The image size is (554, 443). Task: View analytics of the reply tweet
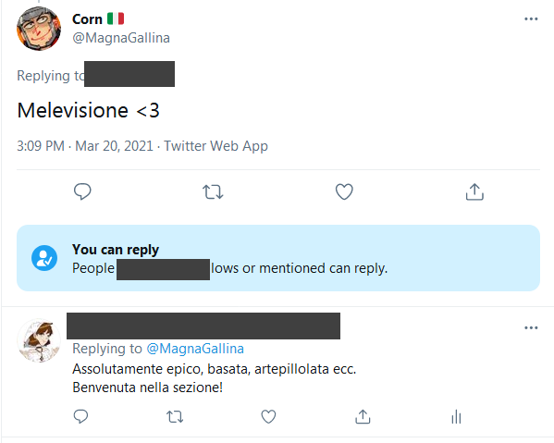pos(456,416)
